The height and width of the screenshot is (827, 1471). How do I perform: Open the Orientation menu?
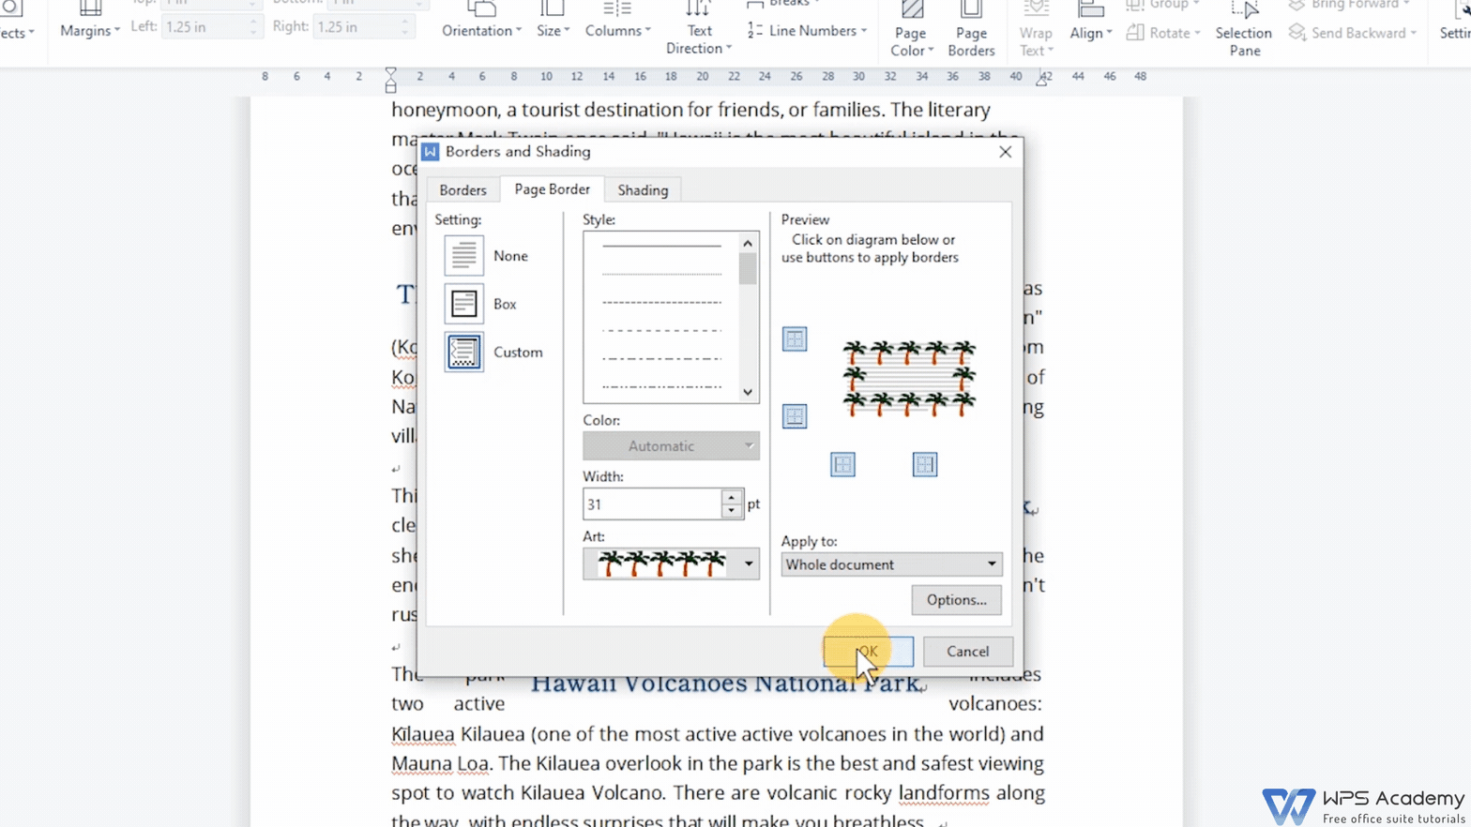pos(481,21)
